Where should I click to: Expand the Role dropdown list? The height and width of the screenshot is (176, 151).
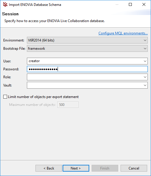145,77
